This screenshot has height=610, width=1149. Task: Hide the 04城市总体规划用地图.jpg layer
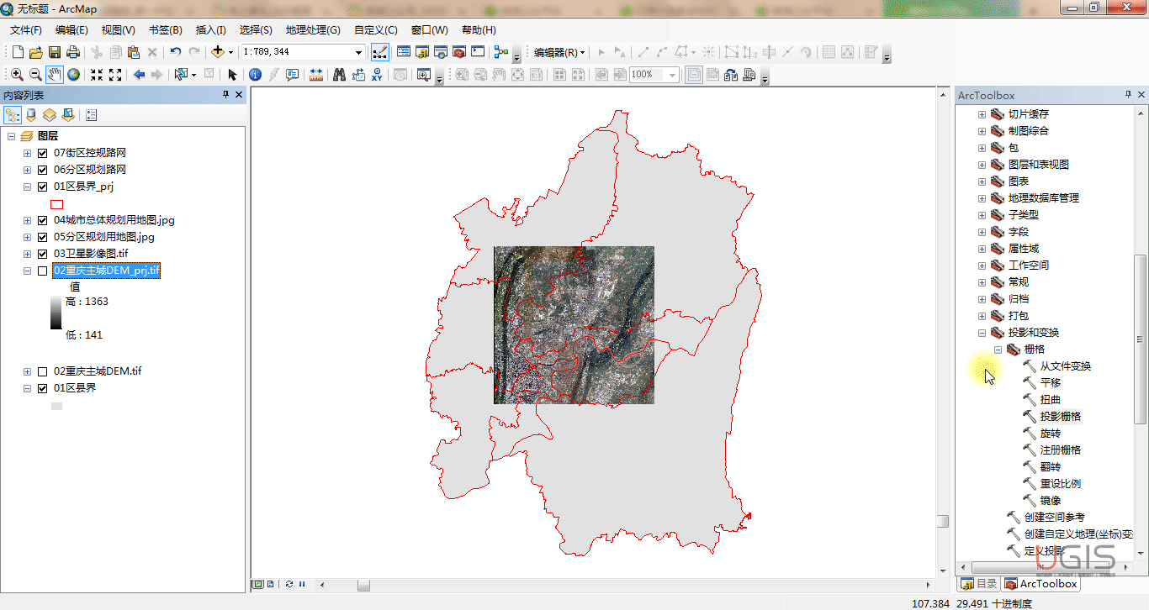point(43,220)
